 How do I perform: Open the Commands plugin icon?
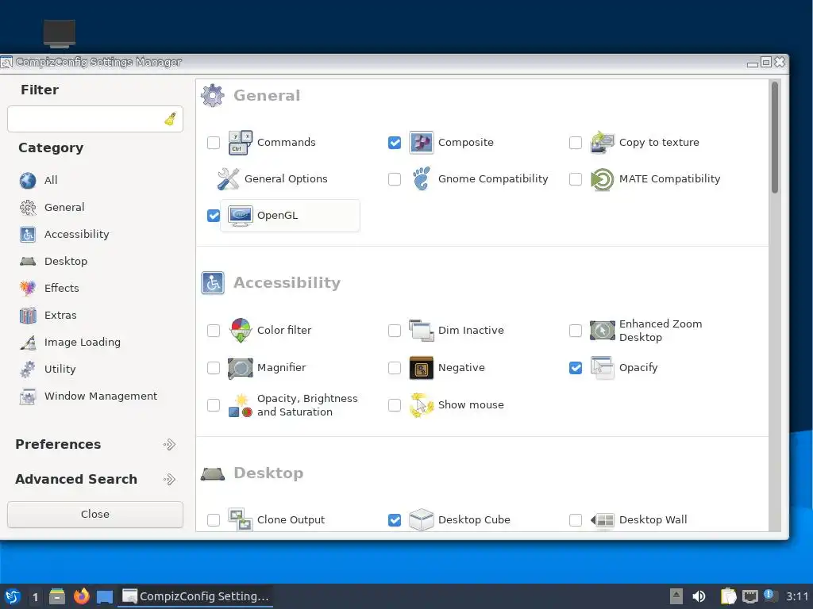point(240,143)
